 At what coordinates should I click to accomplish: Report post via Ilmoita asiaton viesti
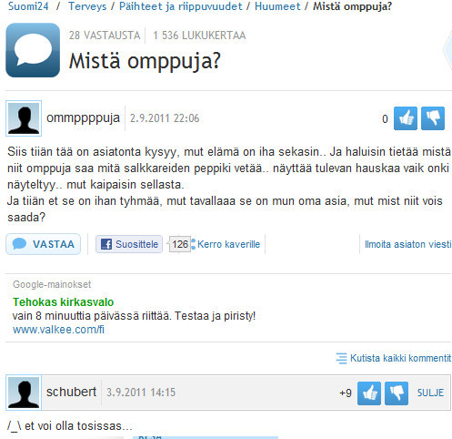click(x=408, y=244)
